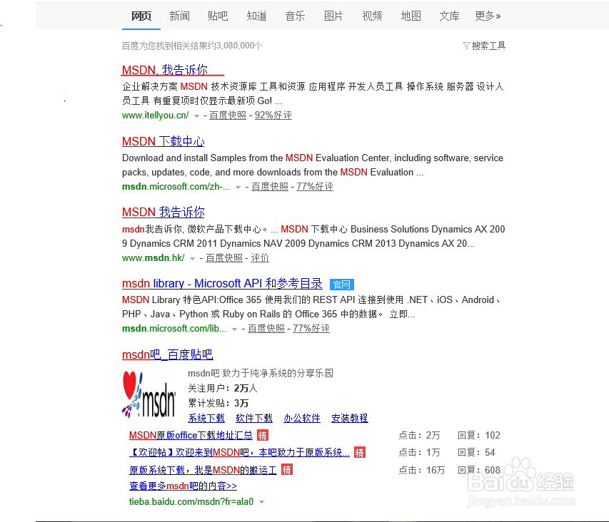The image size is (609, 522).
Task: Expand the arrow next to www.msdn.hk/
Action: (x=192, y=259)
